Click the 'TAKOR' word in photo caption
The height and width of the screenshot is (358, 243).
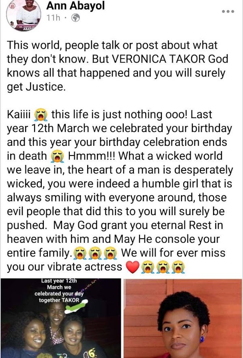click(x=70, y=300)
